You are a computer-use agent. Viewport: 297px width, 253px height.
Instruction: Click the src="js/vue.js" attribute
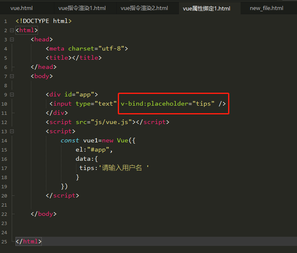[x=104, y=122]
